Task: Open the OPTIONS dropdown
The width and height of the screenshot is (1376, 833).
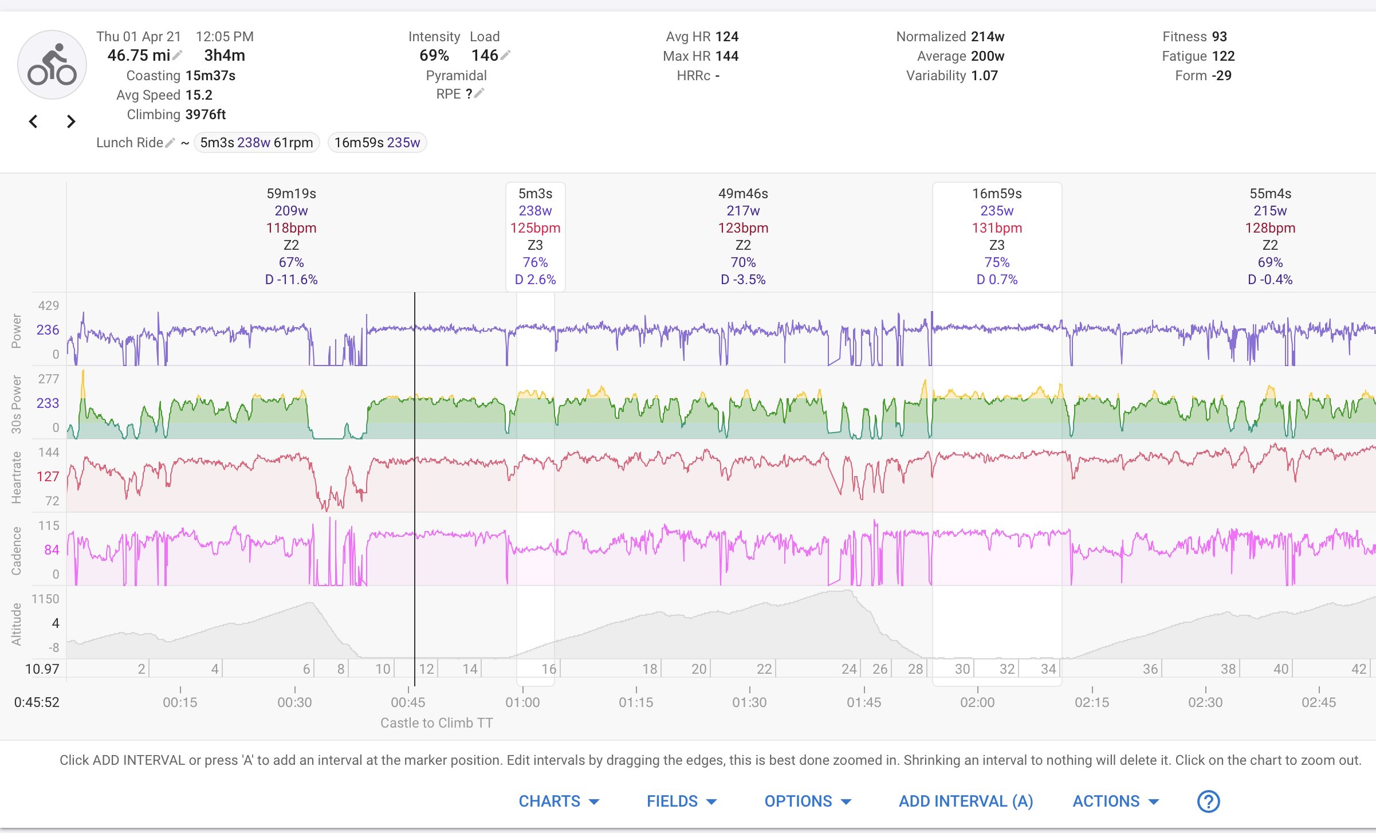Action: 807,801
